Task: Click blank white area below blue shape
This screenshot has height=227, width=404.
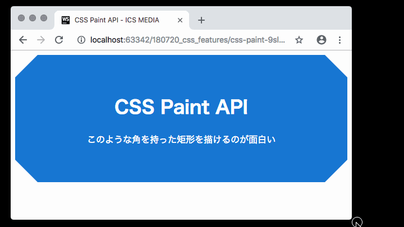Action: 181,201
